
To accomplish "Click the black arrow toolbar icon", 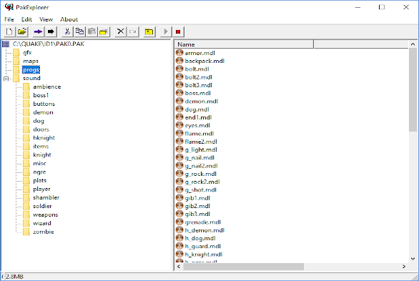I will 51,31.
